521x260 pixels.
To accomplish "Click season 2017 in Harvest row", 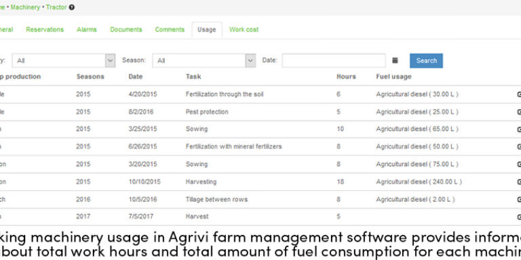I will click(83, 217).
